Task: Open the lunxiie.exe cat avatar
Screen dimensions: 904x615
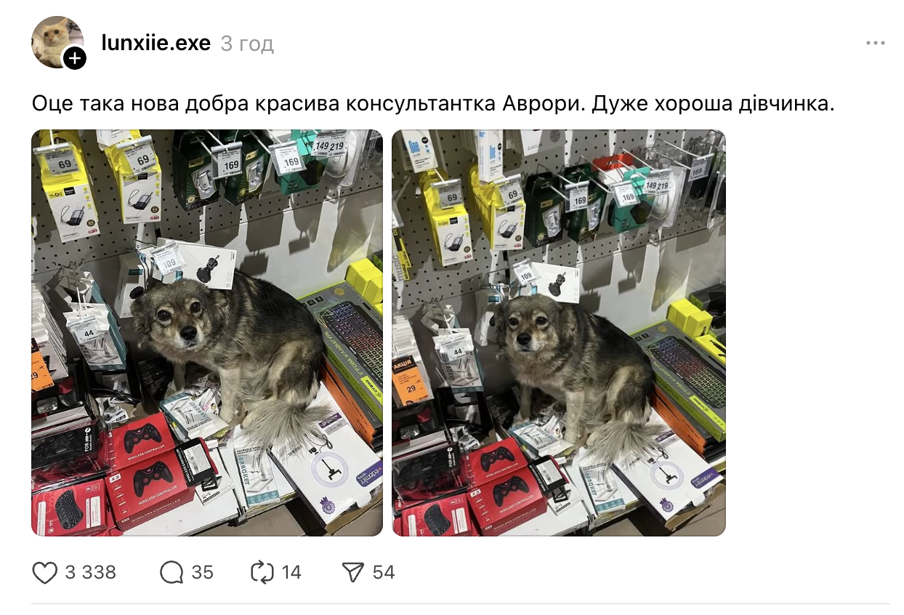Action: click(55, 41)
